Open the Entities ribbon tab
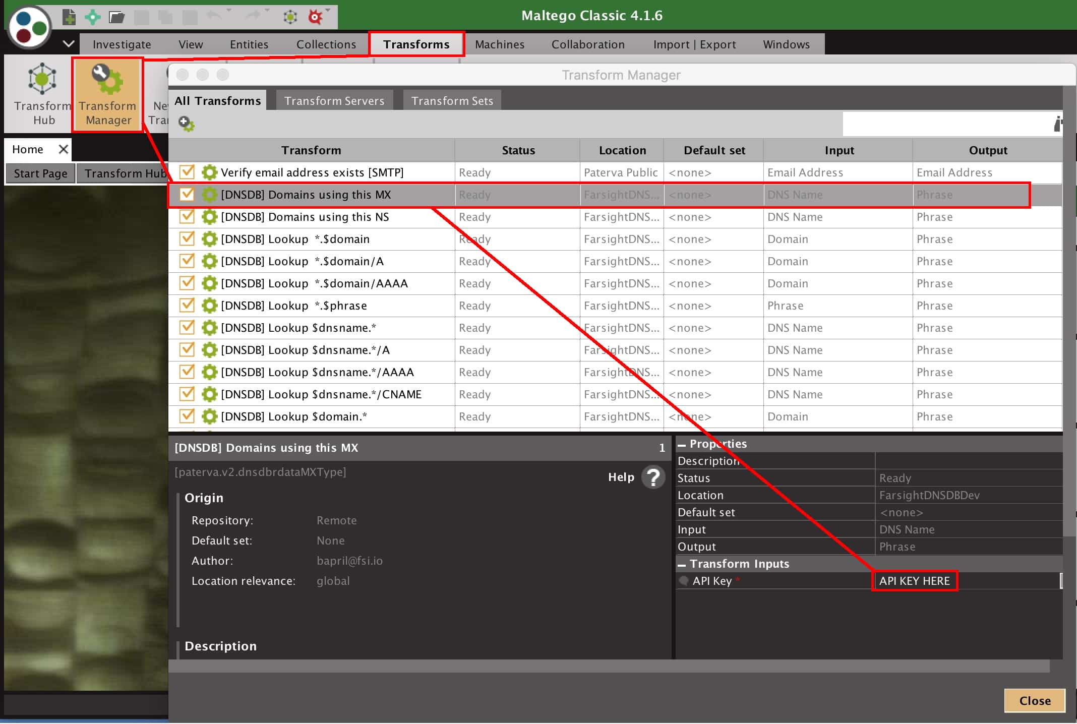This screenshot has height=724, width=1077. pos(249,44)
